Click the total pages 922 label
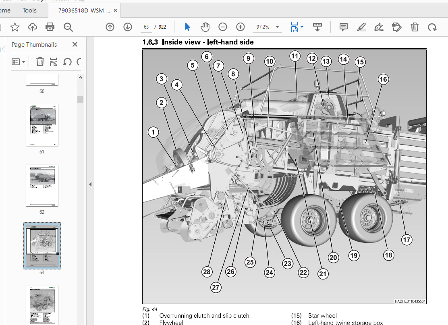 pos(162,27)
